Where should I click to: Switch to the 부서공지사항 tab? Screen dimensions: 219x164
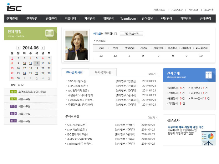pos(103,72)
